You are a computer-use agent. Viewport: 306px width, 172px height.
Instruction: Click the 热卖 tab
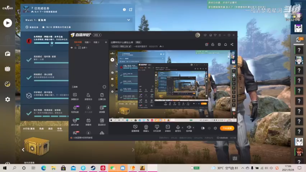tap(42, 129)
